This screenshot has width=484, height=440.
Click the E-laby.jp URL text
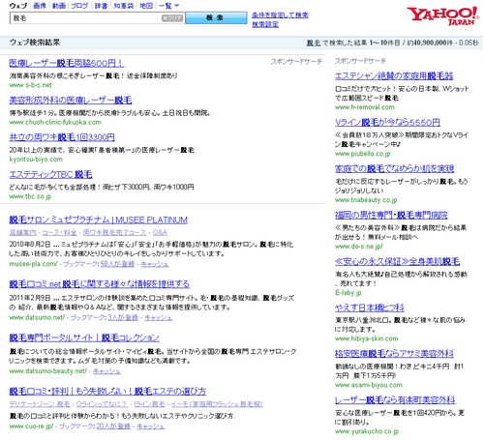pyautogui.click(x=348, y=293)
